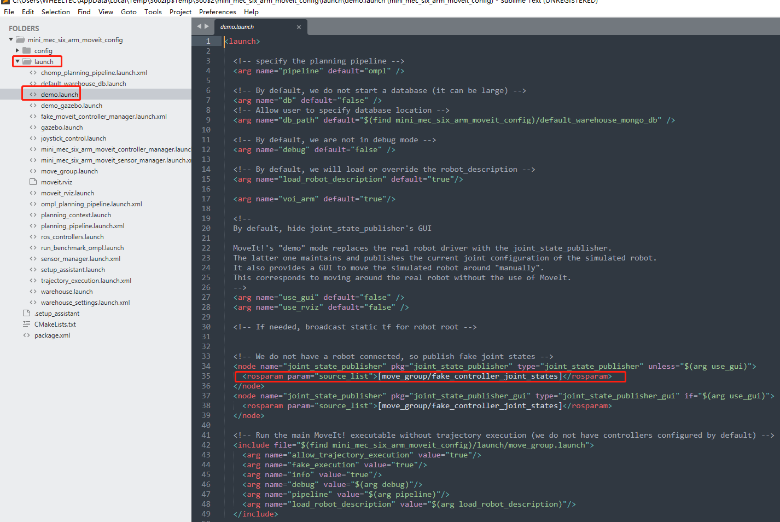Open moveit_rviz.launch file

coord(67,193)
